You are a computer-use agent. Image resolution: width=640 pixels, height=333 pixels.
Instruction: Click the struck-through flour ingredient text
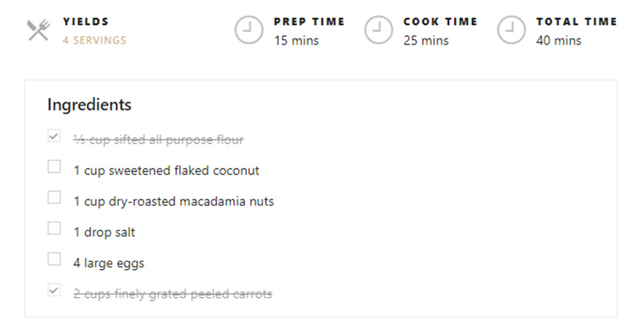click(x=158, y=140)
